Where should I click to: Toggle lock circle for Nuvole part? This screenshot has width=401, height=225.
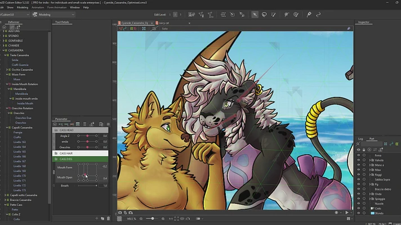(x=364, y=204)
